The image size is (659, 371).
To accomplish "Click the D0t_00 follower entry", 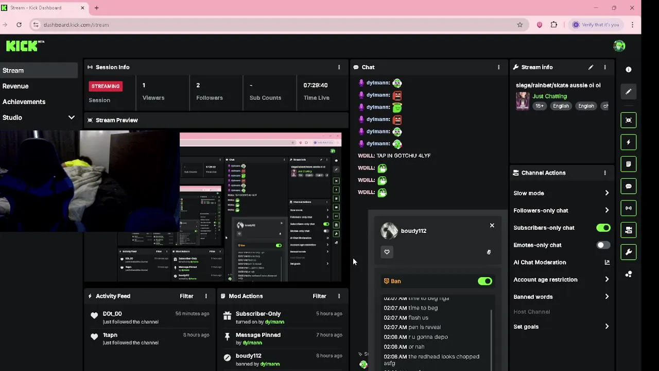I will pyautogui.click(x=112, y=314).
